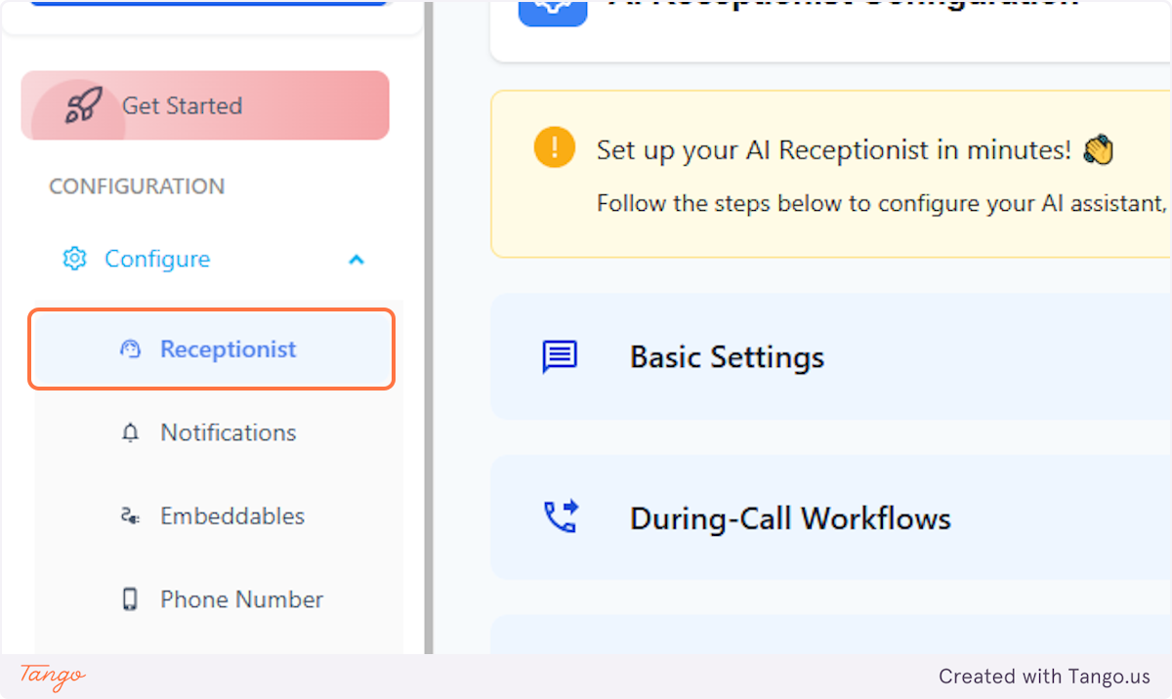1172x699 pixels.
Task: Expand the During-Call Workflows section
Action: tap(790, 517)
